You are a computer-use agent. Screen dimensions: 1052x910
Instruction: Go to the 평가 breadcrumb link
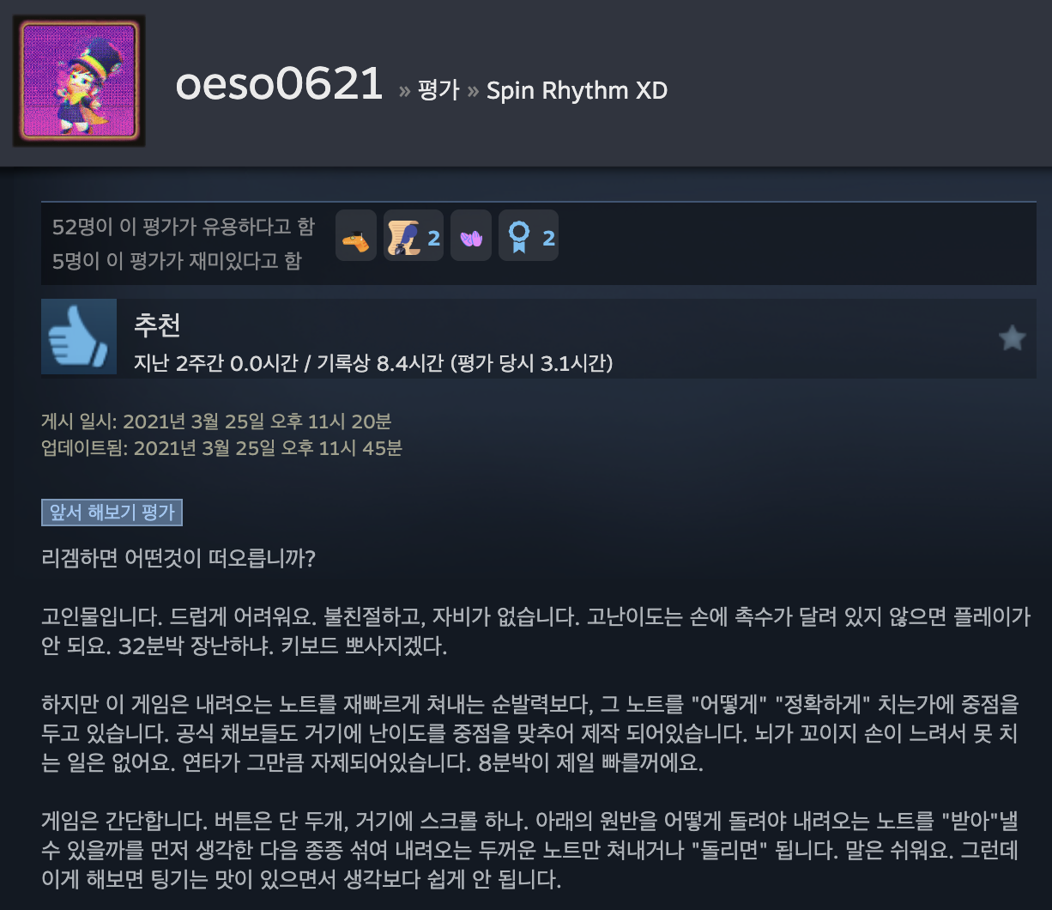pos(438,91)
